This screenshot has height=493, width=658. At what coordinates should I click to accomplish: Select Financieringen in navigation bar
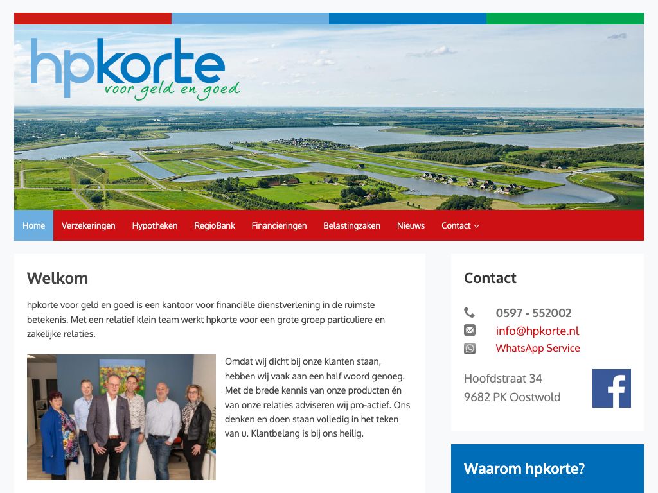279,225
